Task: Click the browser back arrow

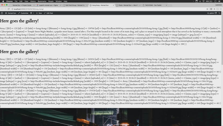Action: [2, 9]
